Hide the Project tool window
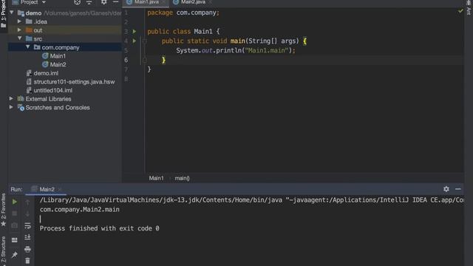This screenshot has height=266, width=473. [x=115, y=2]
